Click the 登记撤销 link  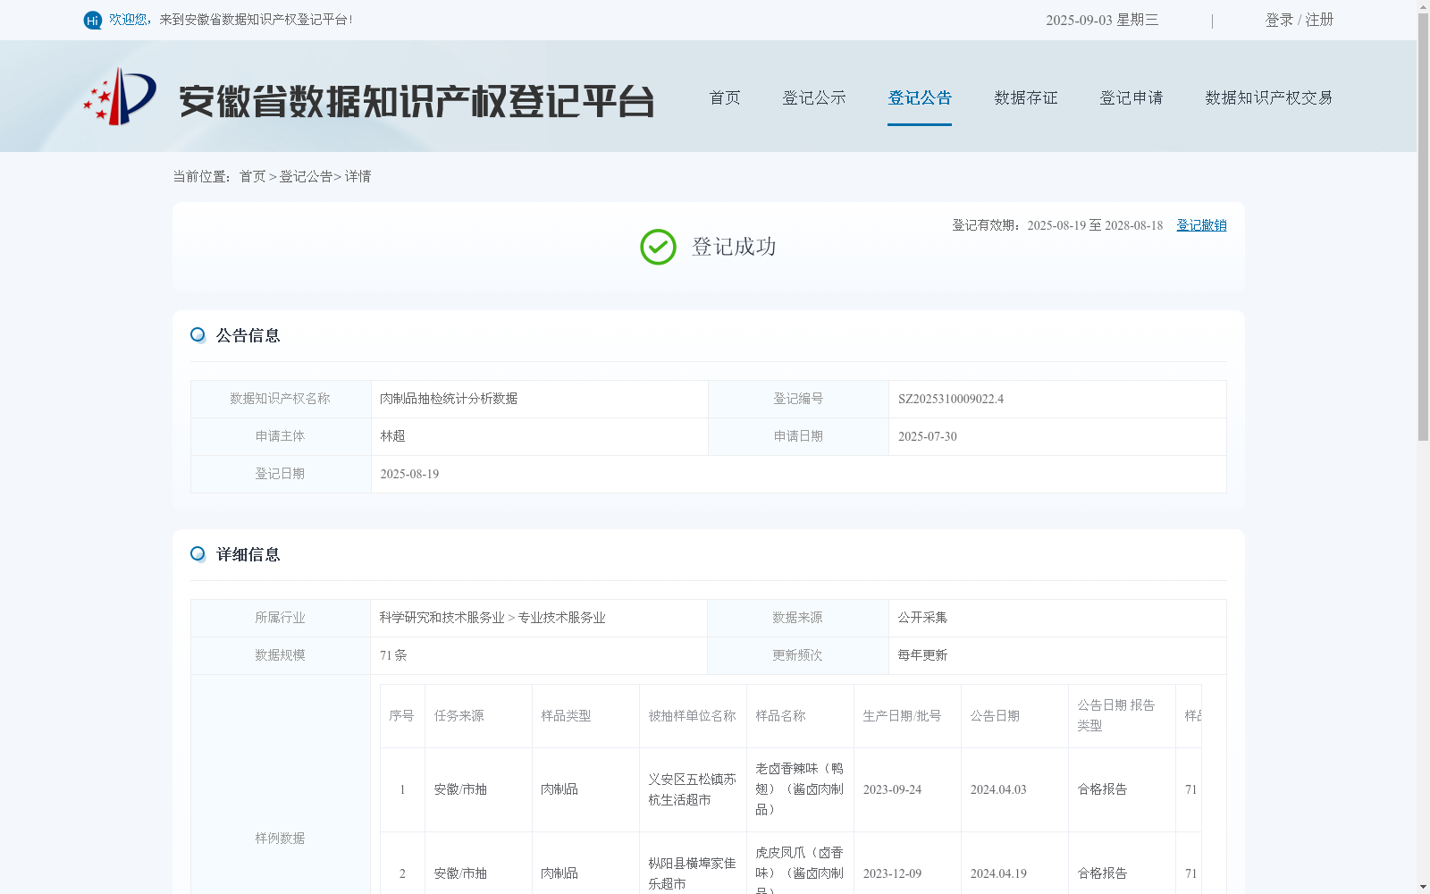[x=1201, y=225]
